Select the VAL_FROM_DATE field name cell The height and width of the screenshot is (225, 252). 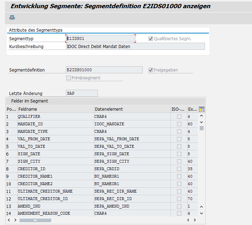(x=56, y=139)
